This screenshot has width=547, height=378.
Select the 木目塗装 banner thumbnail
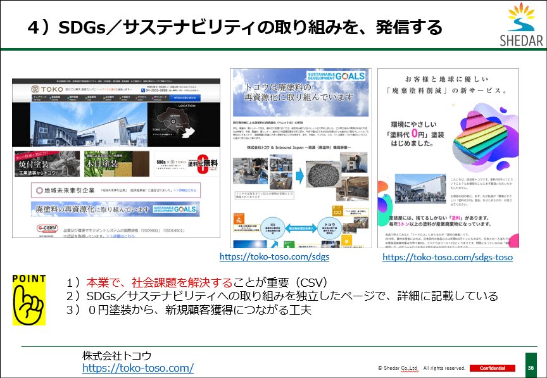coord(116,164)
